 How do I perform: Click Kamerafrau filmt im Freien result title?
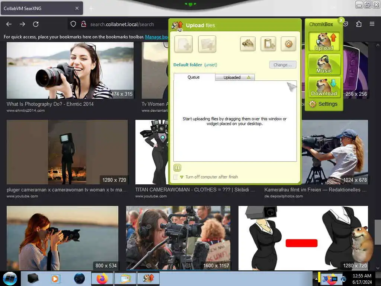[316, 190]
